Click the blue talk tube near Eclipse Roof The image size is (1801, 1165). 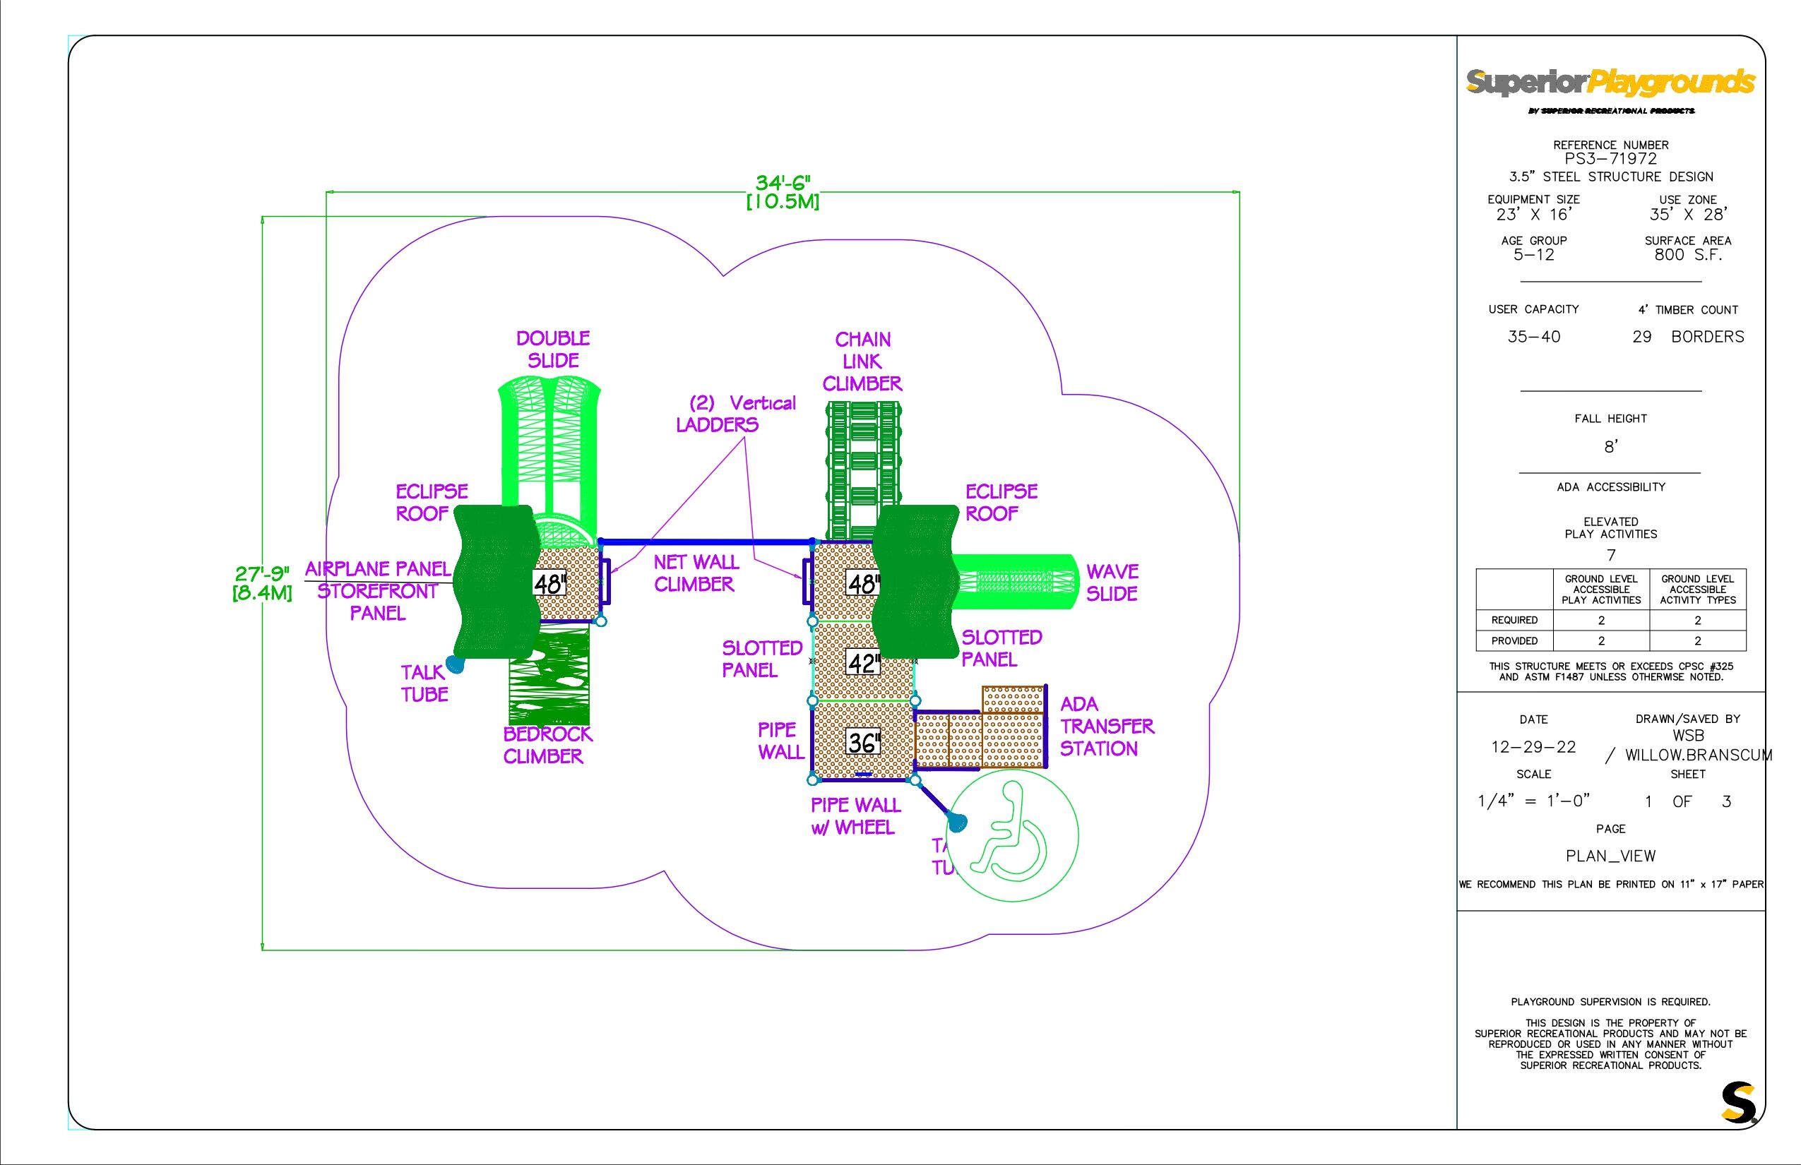(x=455, y=664)
